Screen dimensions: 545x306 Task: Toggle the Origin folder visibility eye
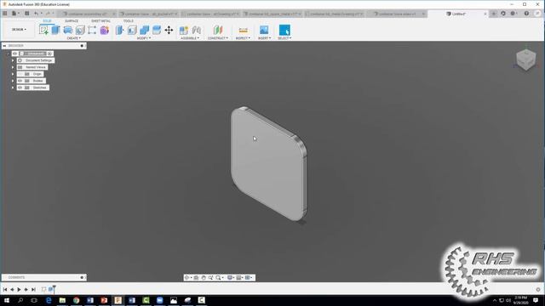(x=20, y=74)
